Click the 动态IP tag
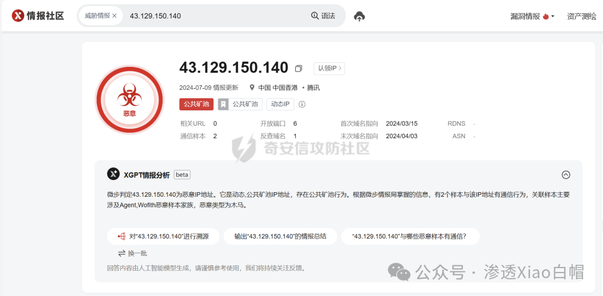Screen dimensions: 603x296 point(281,104)
